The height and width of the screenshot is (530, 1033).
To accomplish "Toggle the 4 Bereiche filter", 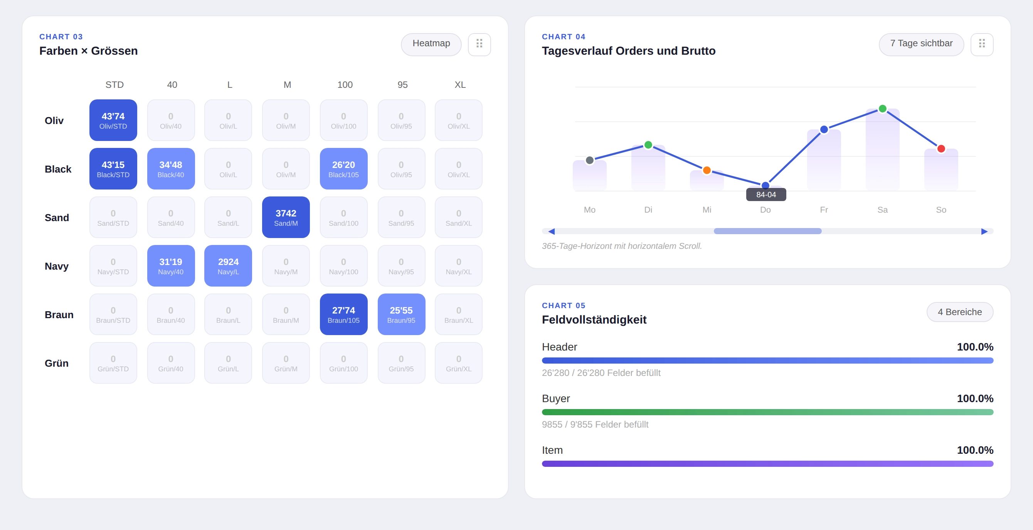I will pyautogui.click(x=960, y=312).
